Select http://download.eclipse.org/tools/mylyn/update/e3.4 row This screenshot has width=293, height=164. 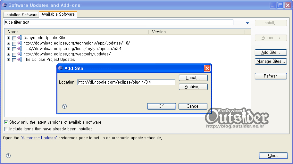tap(72, 49)
